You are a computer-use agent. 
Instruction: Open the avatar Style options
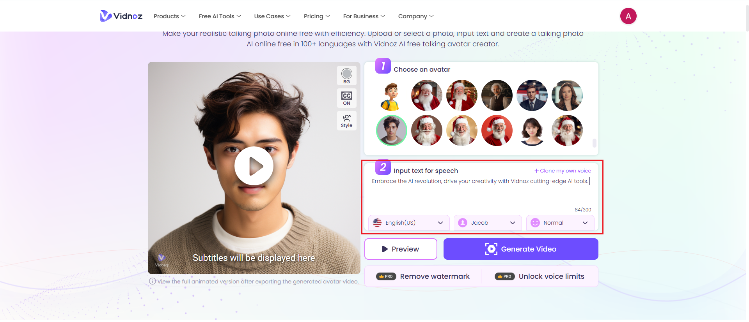(346, 121)
